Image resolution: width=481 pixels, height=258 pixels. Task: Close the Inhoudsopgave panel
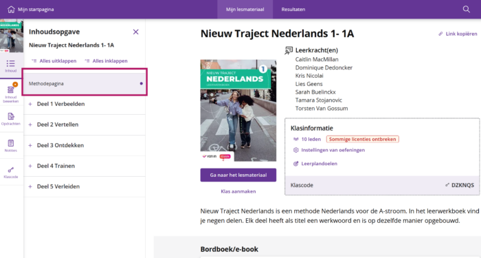(x=135, y=32)
